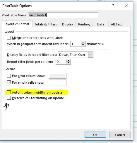Open the Display tab
The width and height of the screenshot is (137, 143).
(x=67, y=24)
